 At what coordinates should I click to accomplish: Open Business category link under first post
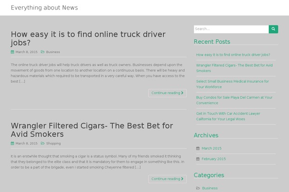point(53,52)
